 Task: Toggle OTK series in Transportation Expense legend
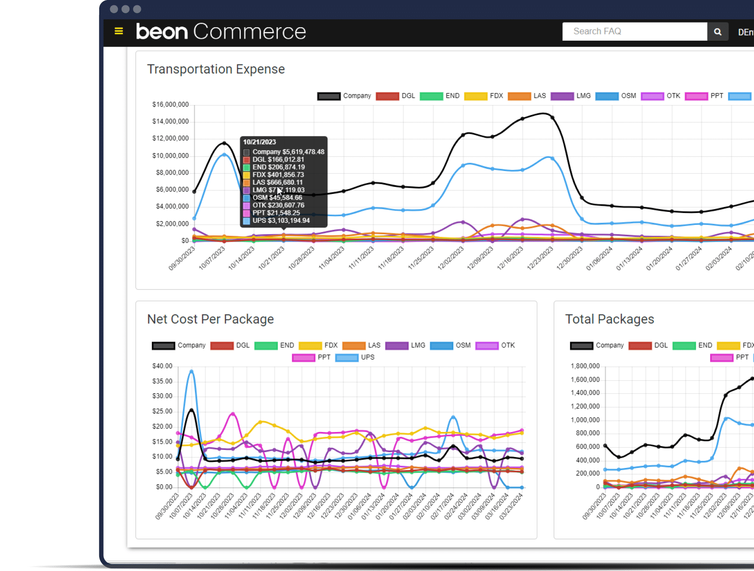[661, 96]
